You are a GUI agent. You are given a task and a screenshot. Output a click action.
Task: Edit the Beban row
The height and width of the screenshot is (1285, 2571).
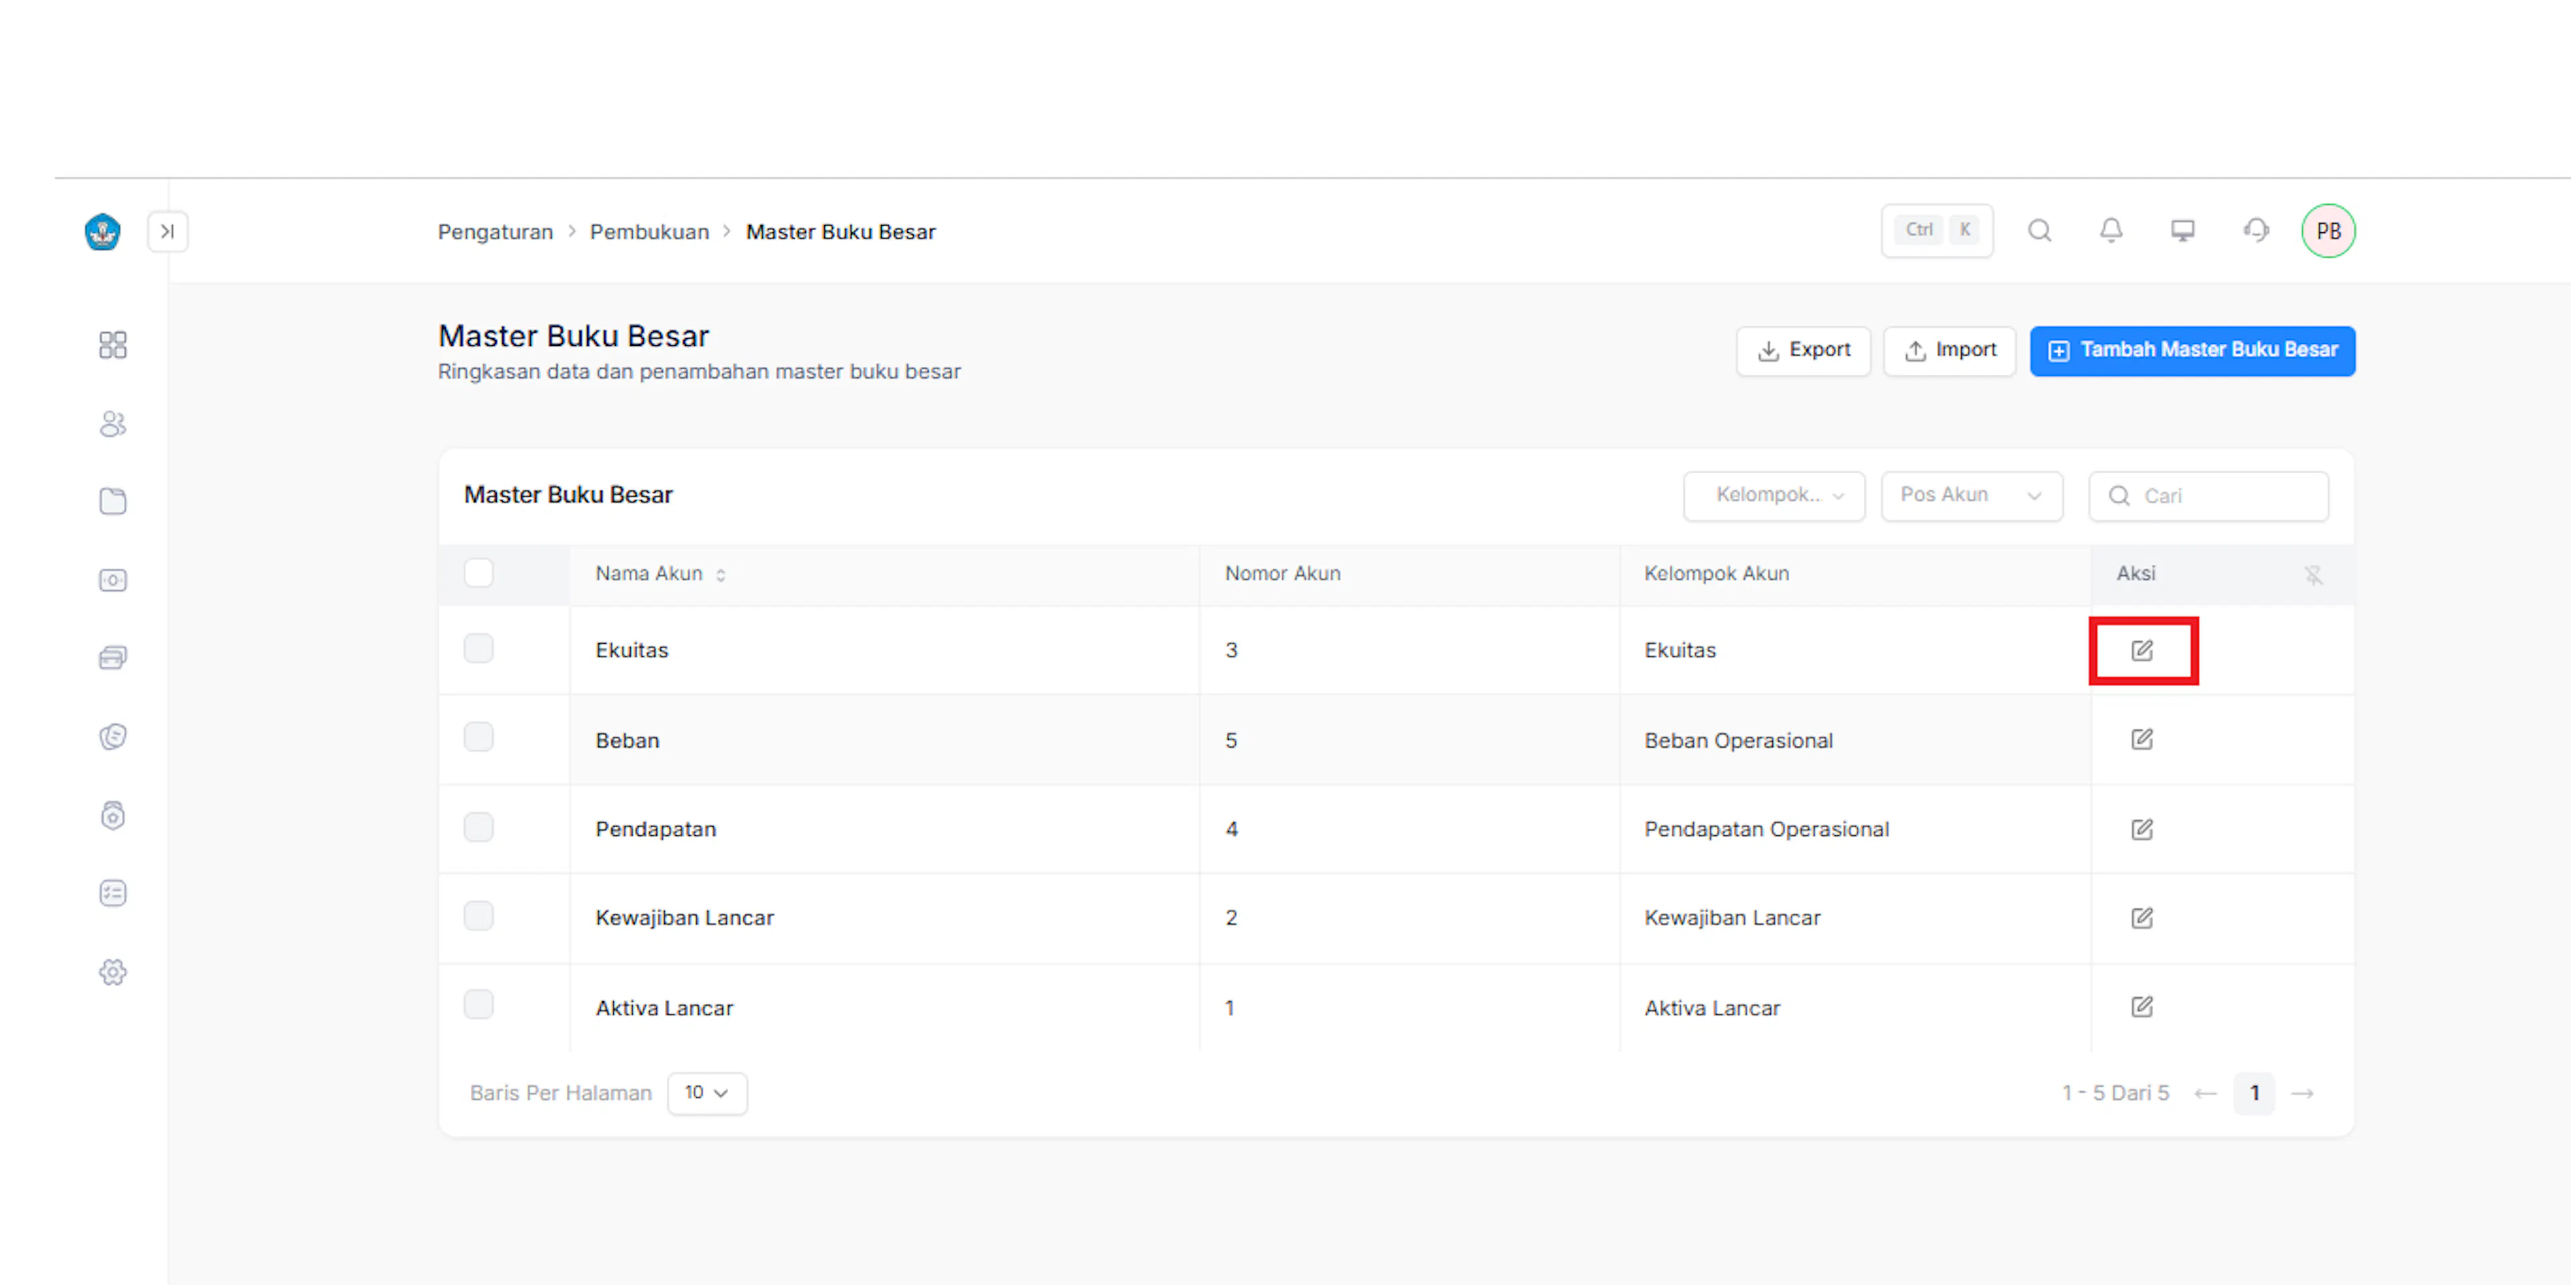(x=2142, y=740)
